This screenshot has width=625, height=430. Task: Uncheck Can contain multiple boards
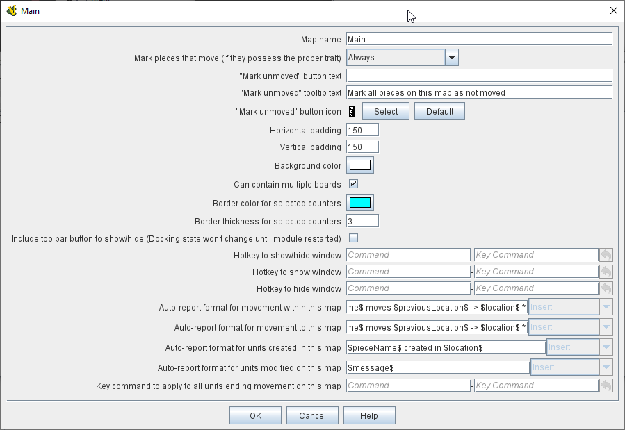pyautogui.click(x=353, y=184)
